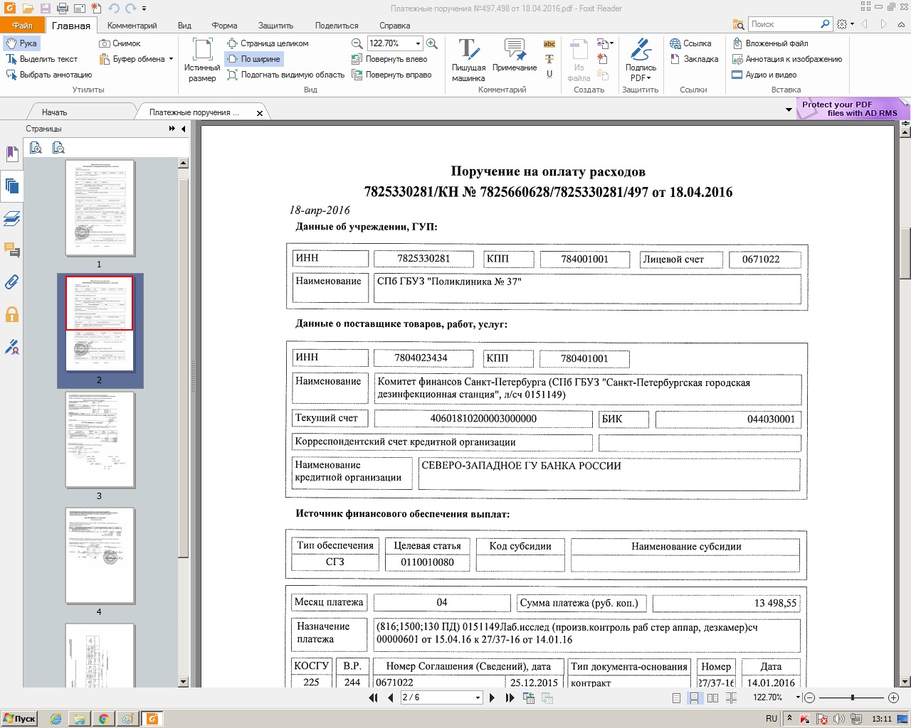This screenshot has height=728, width=911.
Task: Open the search settings gear dropdown
Action: tap(845, 24)
